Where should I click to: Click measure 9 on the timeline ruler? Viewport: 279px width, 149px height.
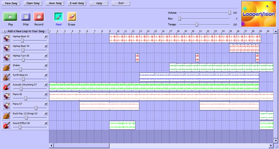point(110,31)
